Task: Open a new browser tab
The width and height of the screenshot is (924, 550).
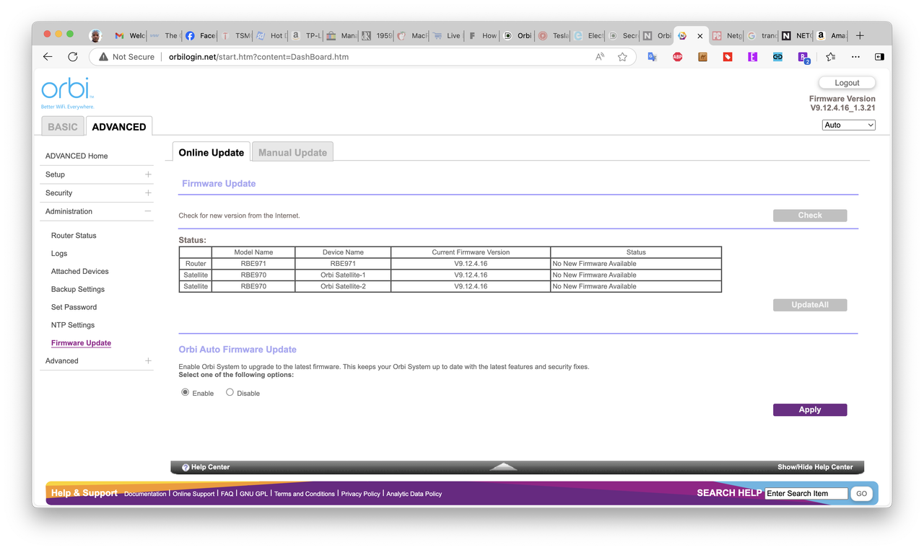Action: [860, 35]
